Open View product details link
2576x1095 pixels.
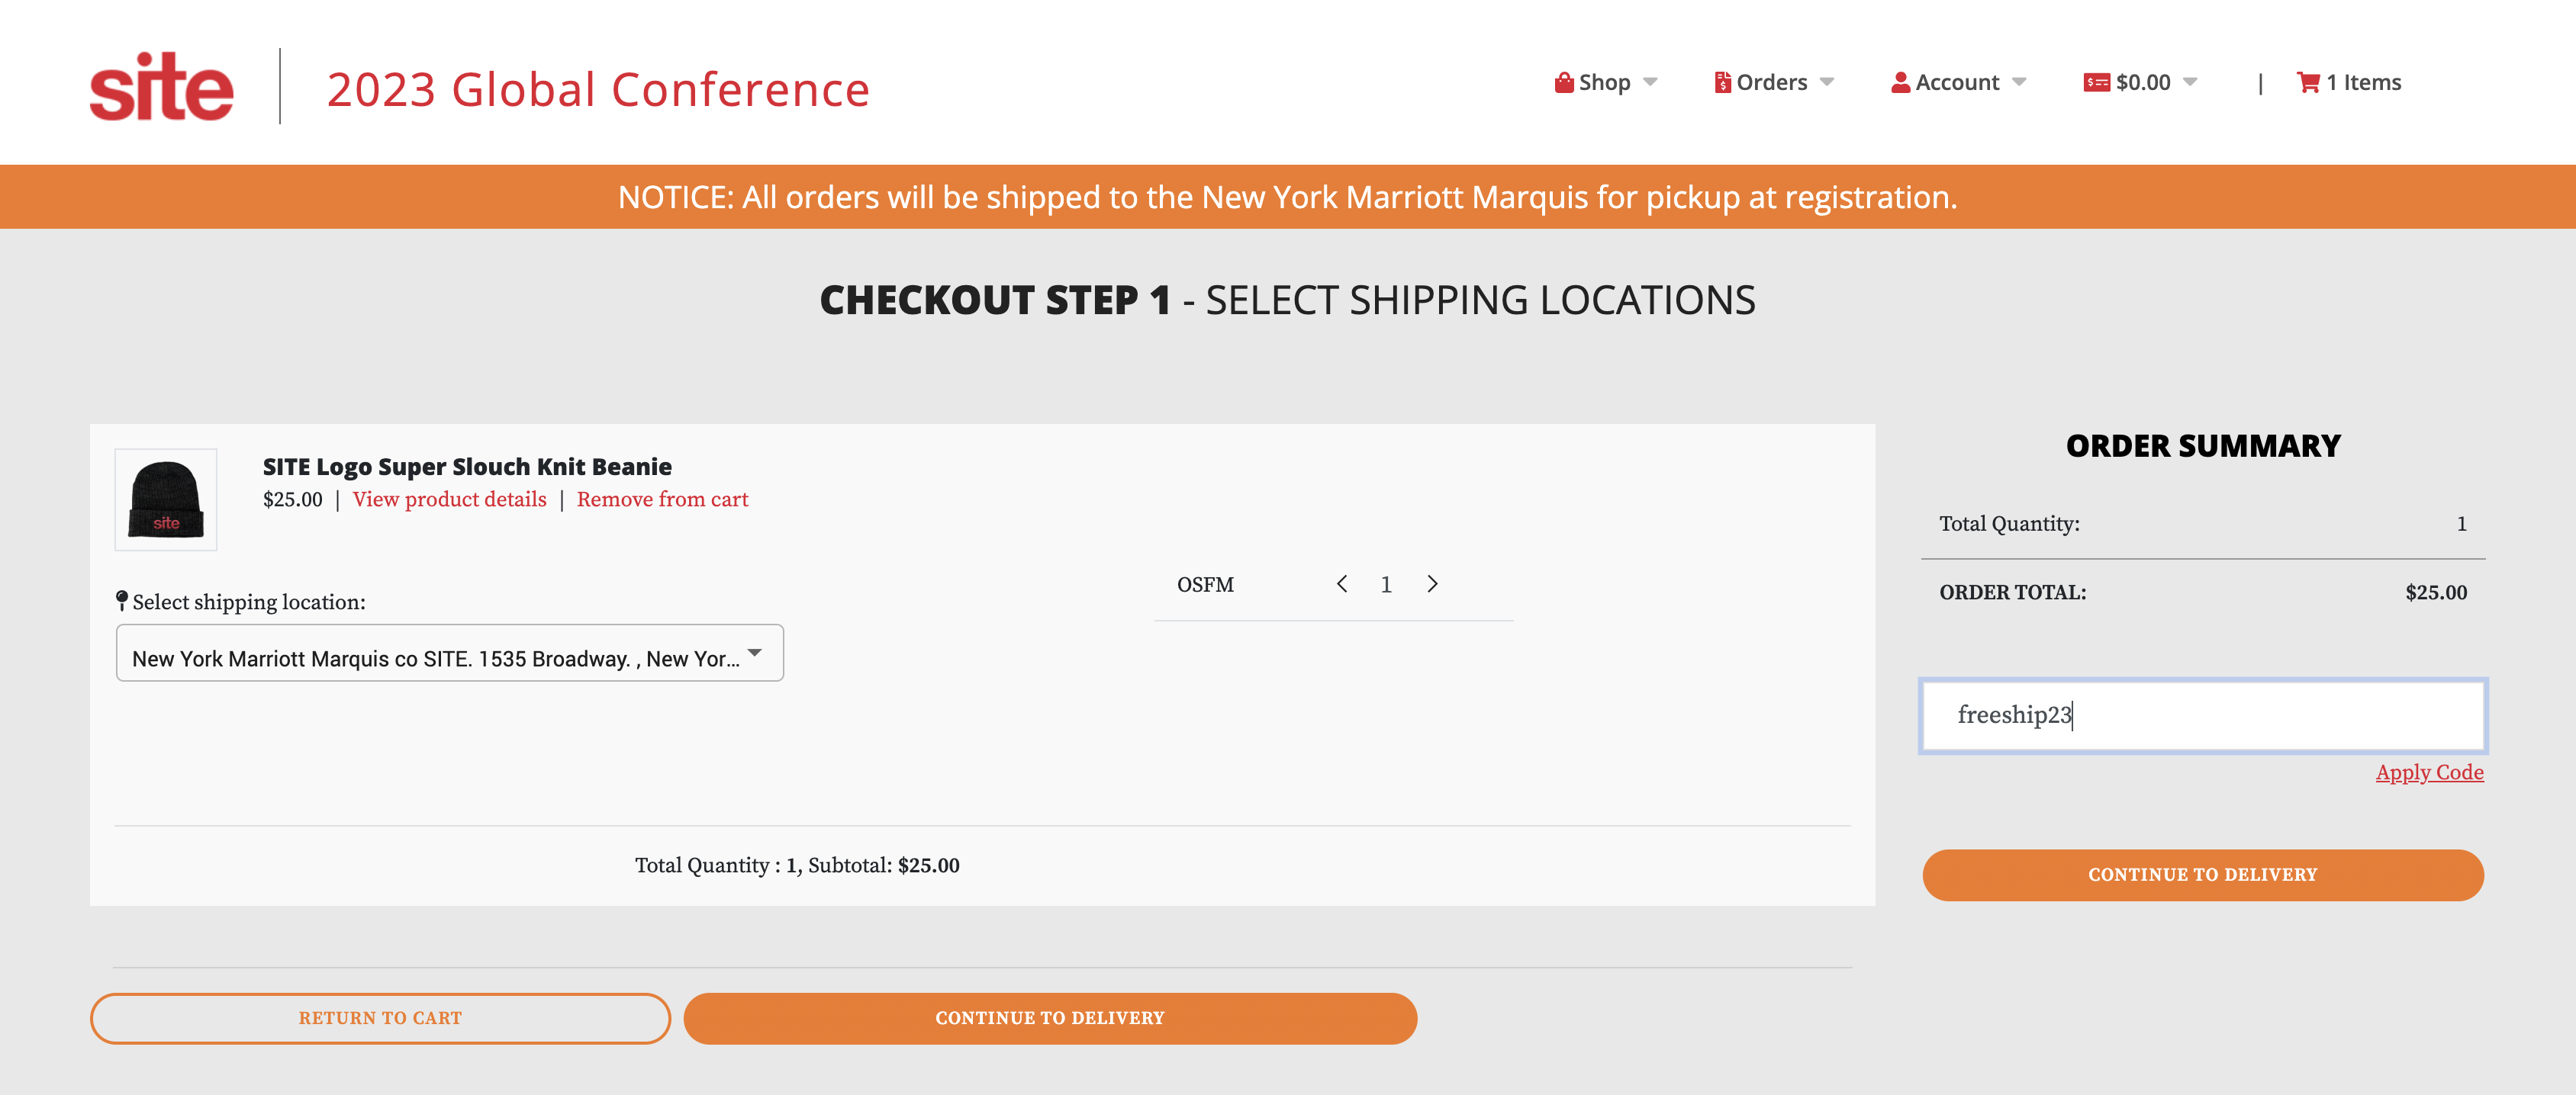(x=450, y=499)
